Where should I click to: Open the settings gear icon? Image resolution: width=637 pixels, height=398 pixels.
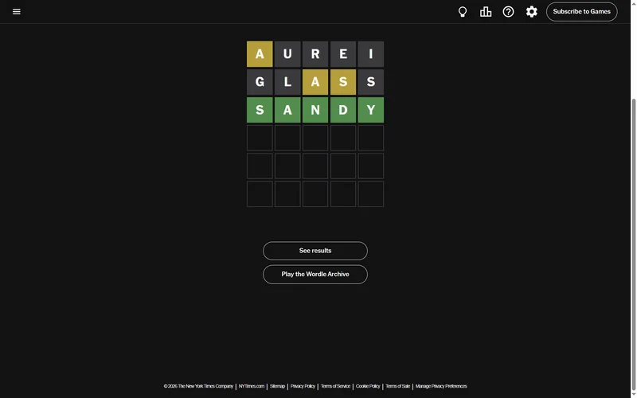(532, 12)
